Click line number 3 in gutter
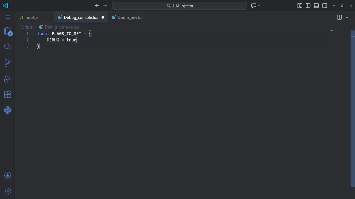The image size is (355, 199). click(x=27, y=46)
